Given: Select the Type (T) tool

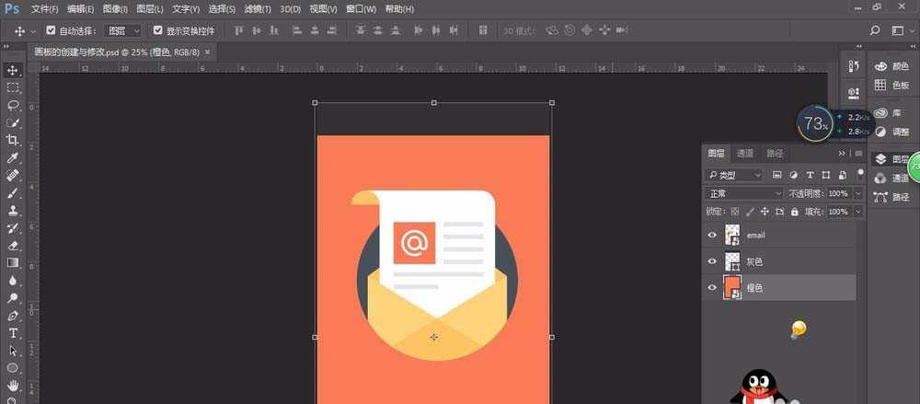Looking at the screenshot, I should (12, 333).
